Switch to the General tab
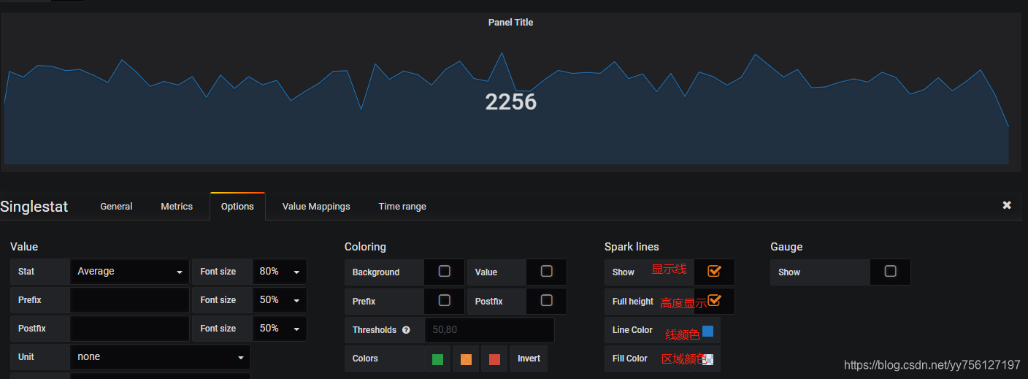Viewport: 1028px width, 379px height. tap(116, 207)
